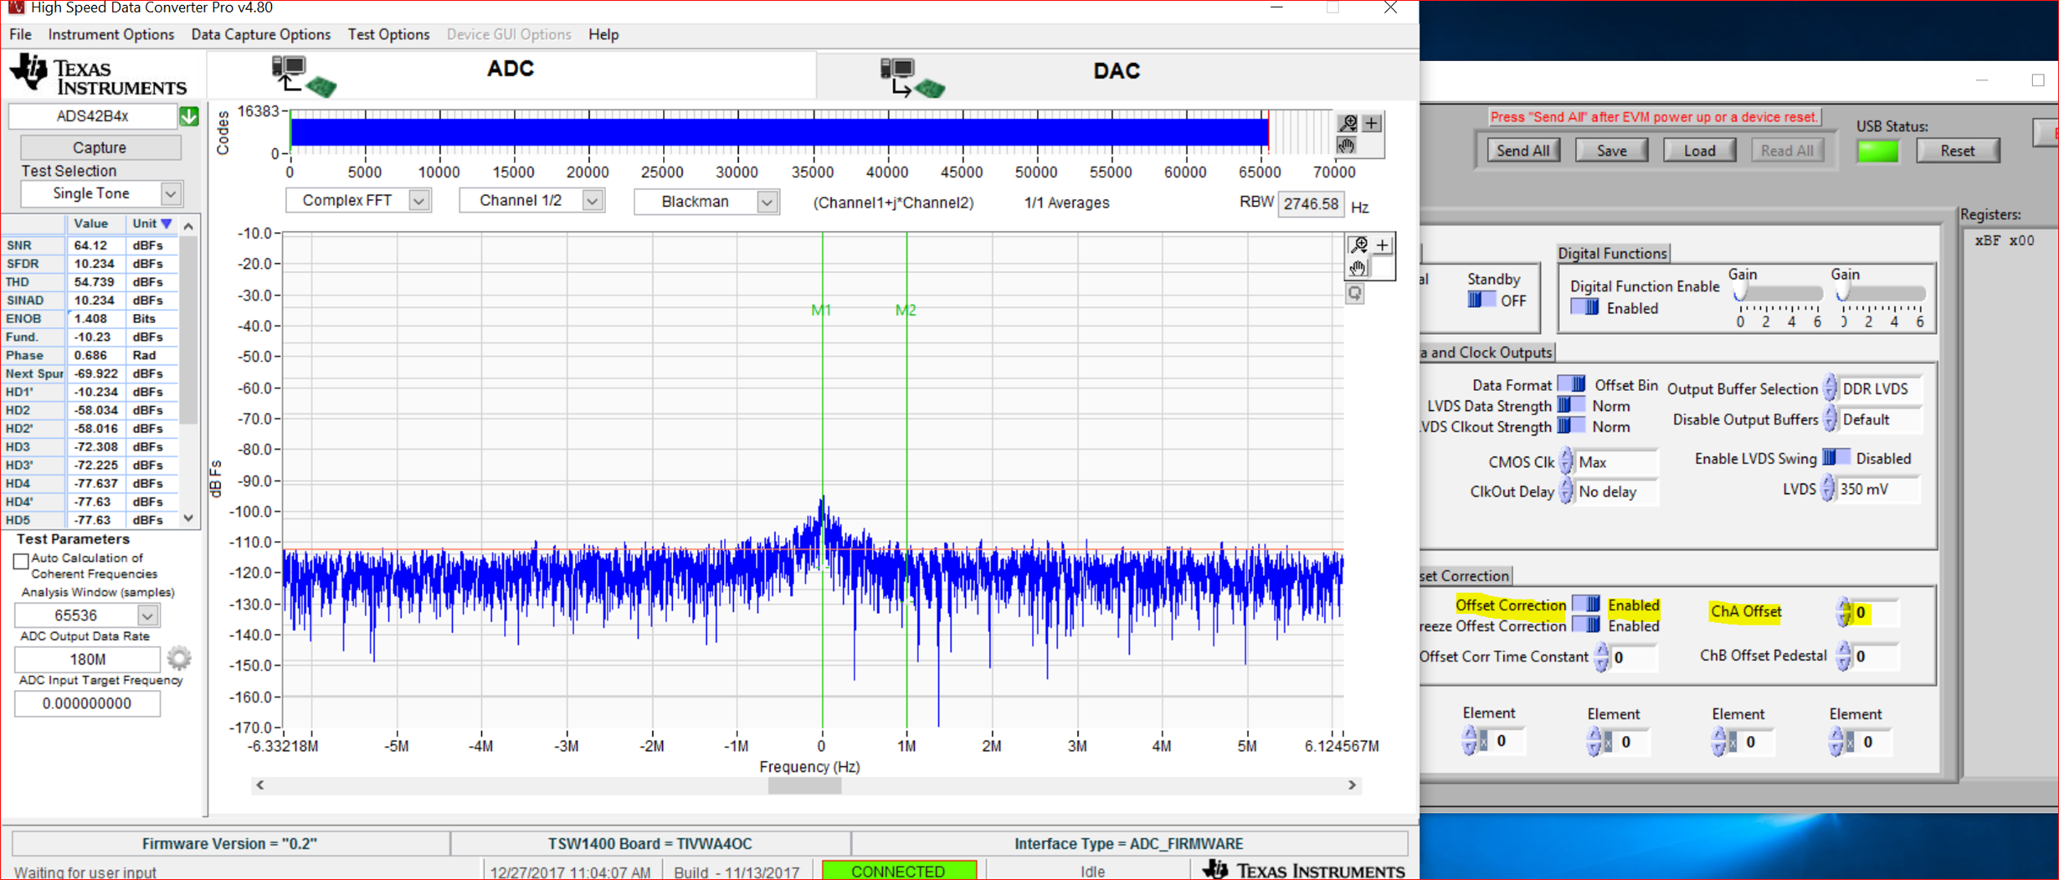This screenshot has height=880, width=2059.
Task: Click the M2 marker label
Action: 906,310
